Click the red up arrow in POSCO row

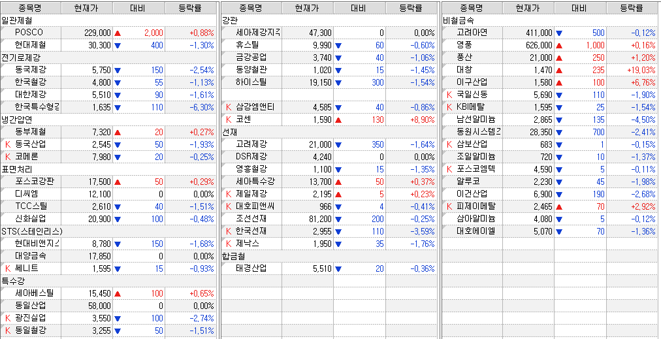point(118,33)
